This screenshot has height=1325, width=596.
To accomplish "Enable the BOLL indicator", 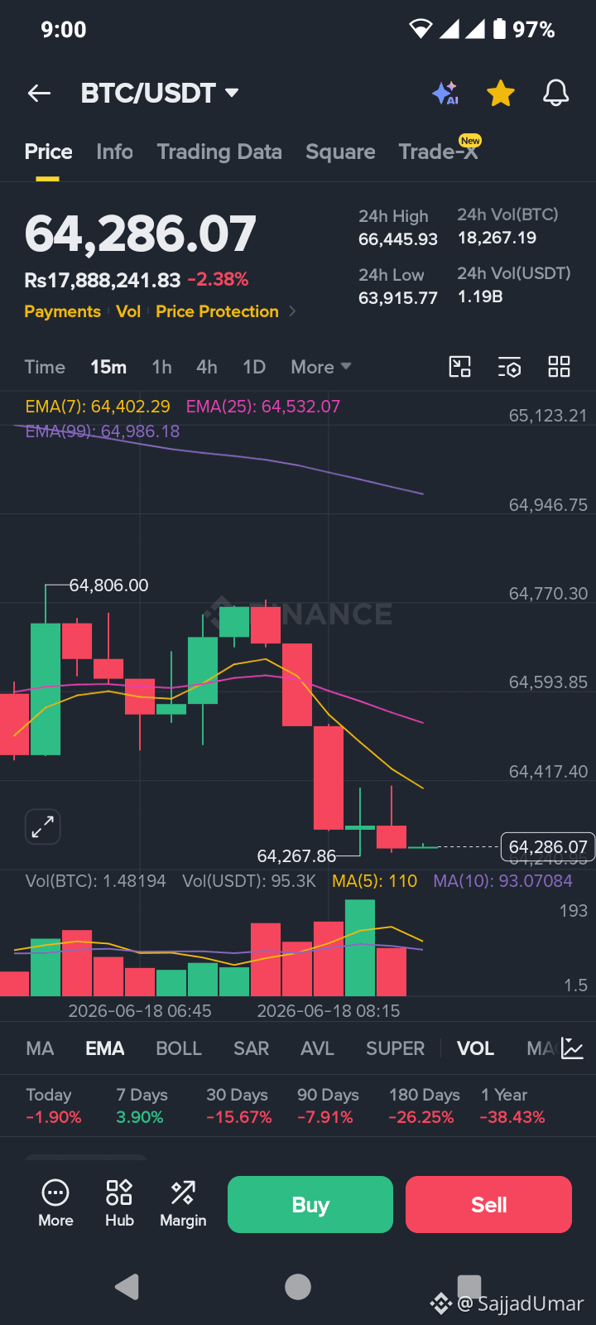I will (x=179, y=1048).
